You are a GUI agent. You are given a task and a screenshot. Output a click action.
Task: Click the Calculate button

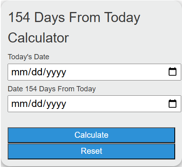[91, 135]
